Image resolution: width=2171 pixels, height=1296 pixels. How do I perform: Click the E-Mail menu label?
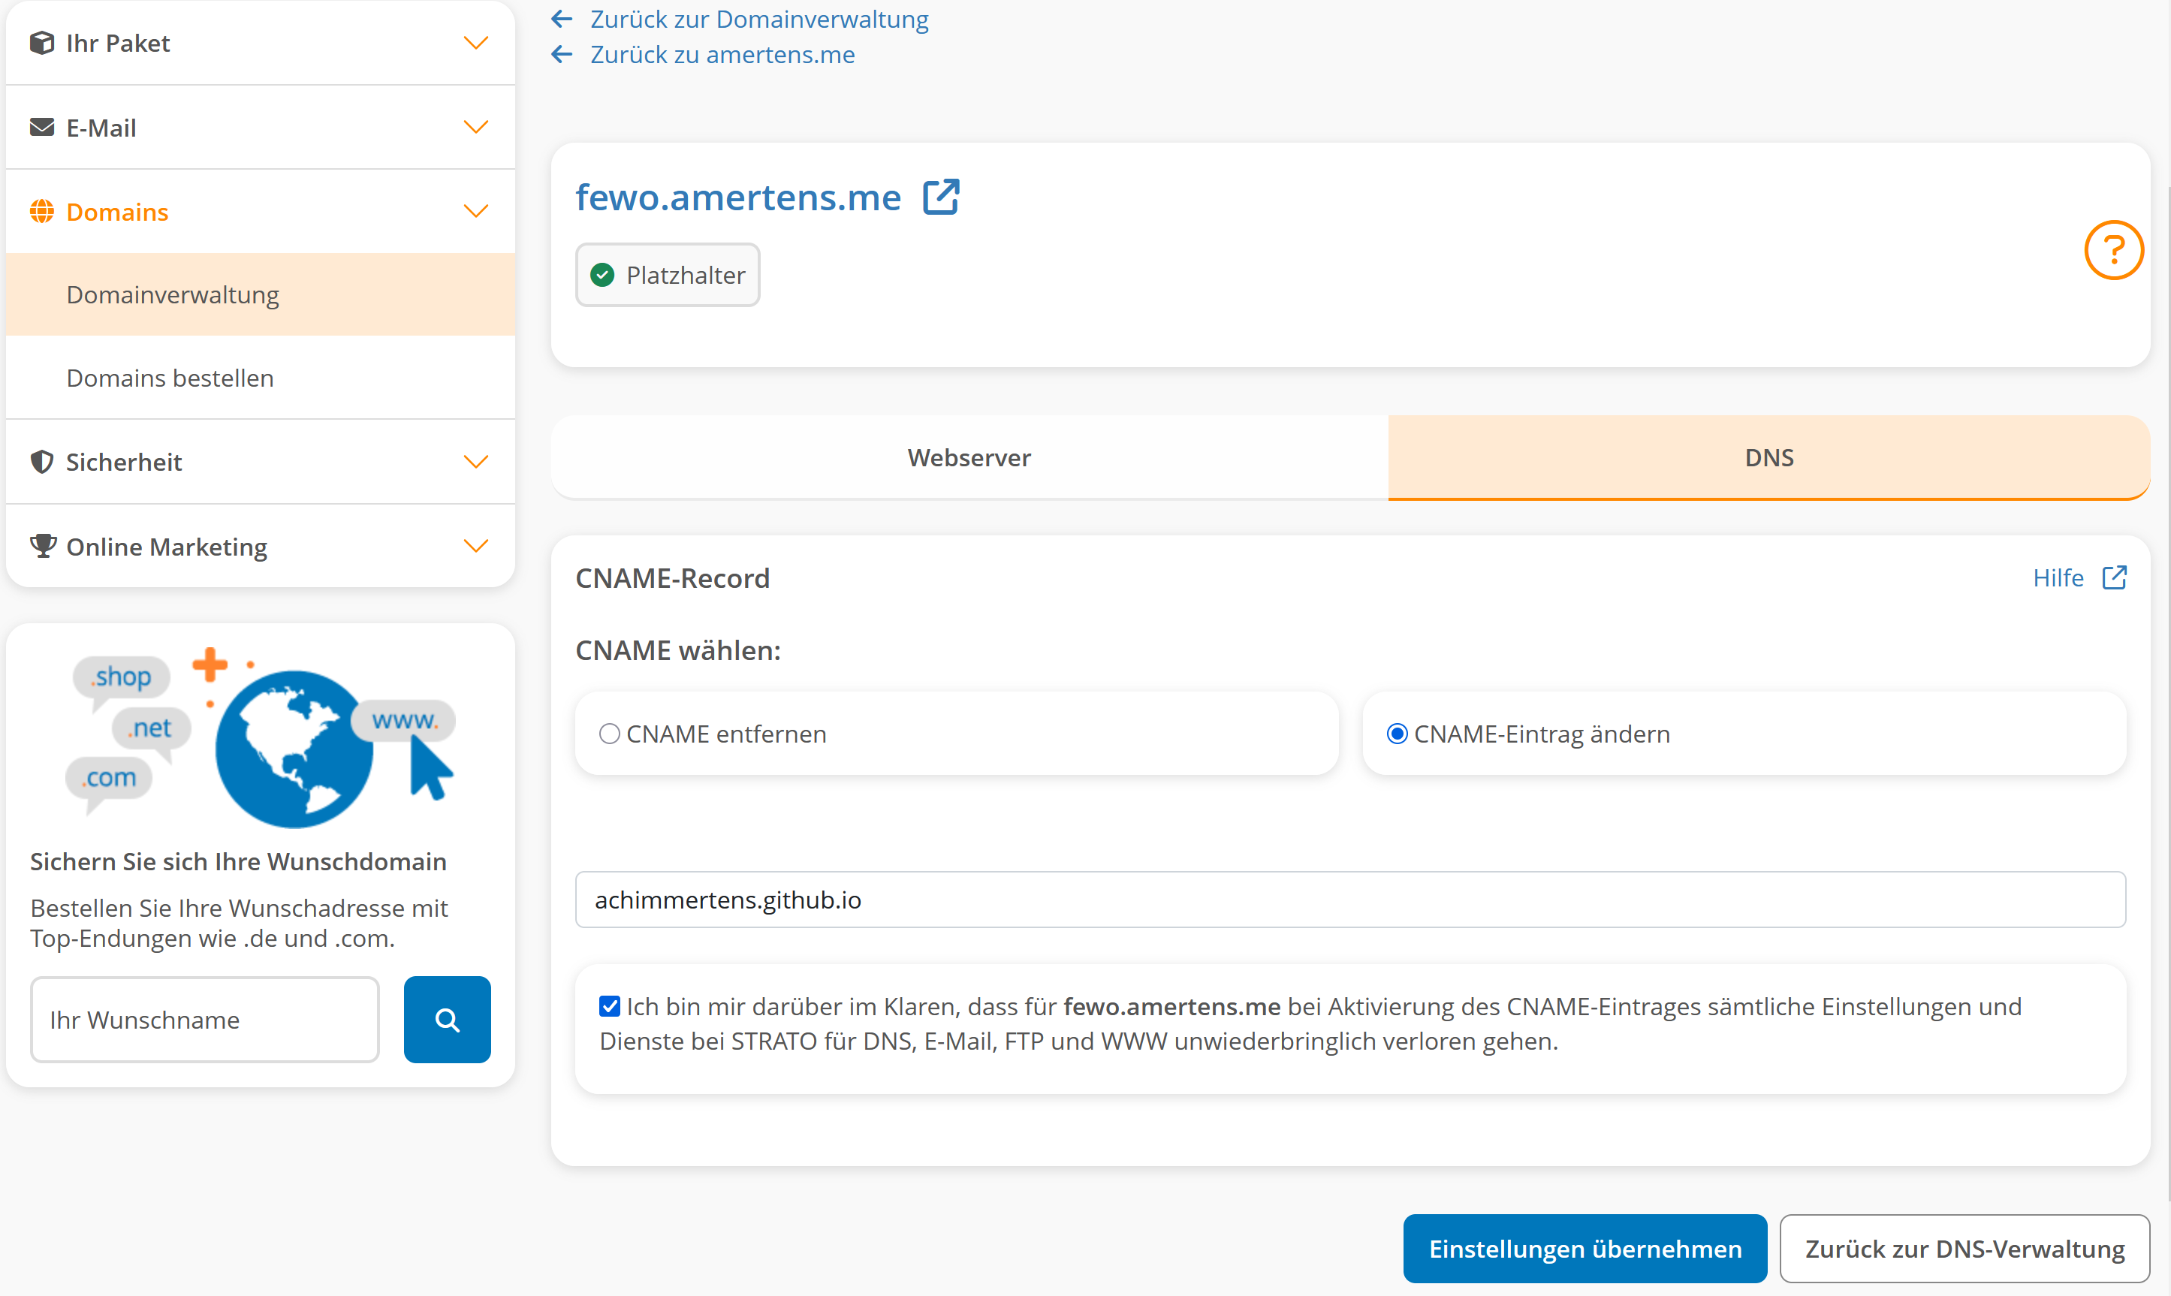coord(101,128)
